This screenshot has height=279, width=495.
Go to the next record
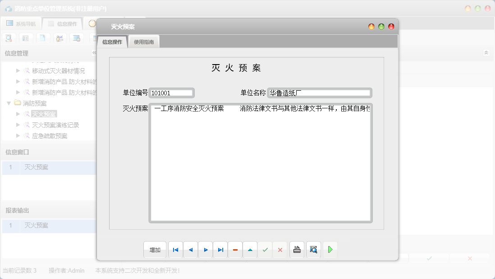[205, 249]
